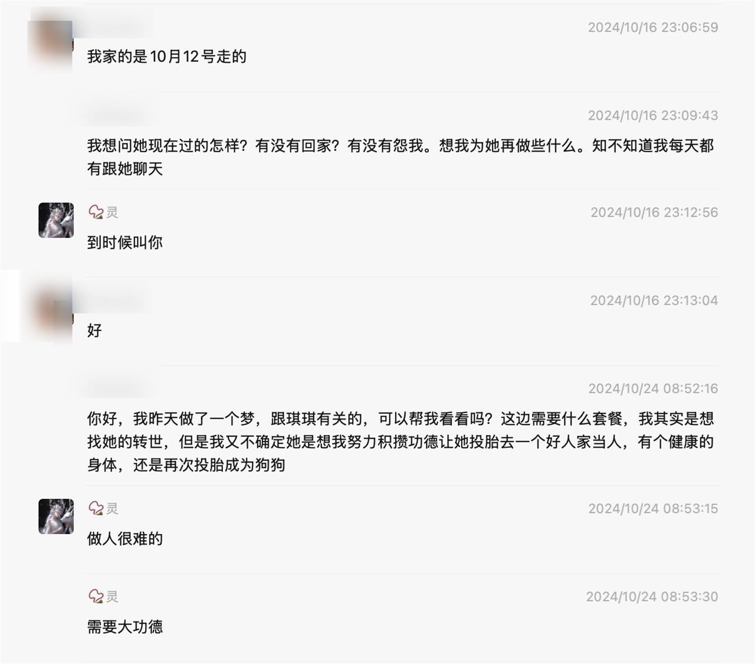This screenshot has height=664, width=755.
Task: Open 灵's avatar next to "到时候叫你"
Action: pyautogui.click(x=56, y=220)
